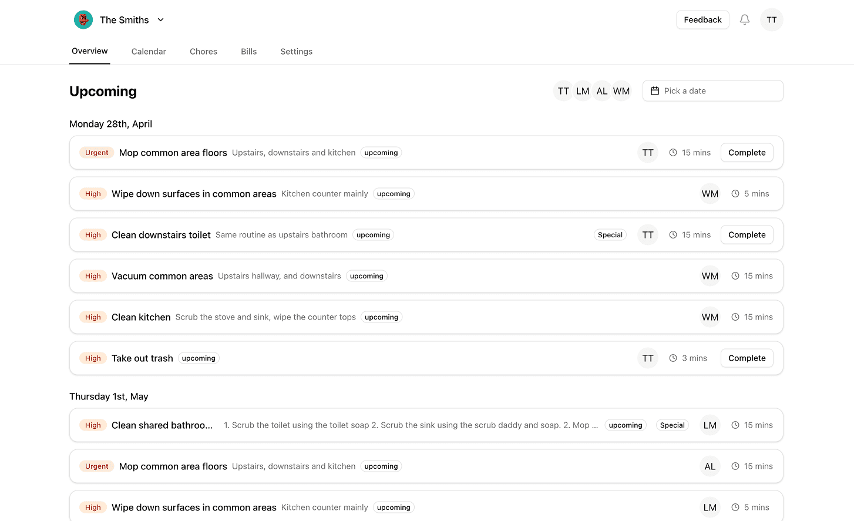Click WM assignee on Clean kitchen
This screenshot has height=521, width=854.
(710, 317)
